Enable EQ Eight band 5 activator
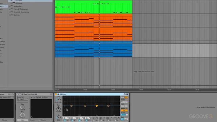This screenshot has width=217, height=122. [x=94, y=120]
